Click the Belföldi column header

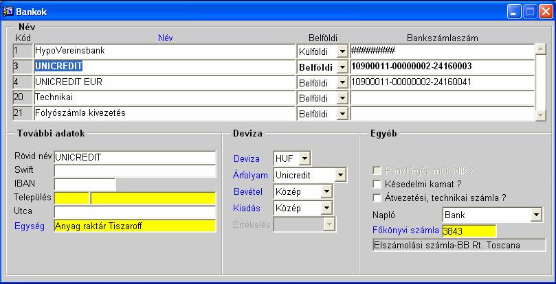[323, 38]
